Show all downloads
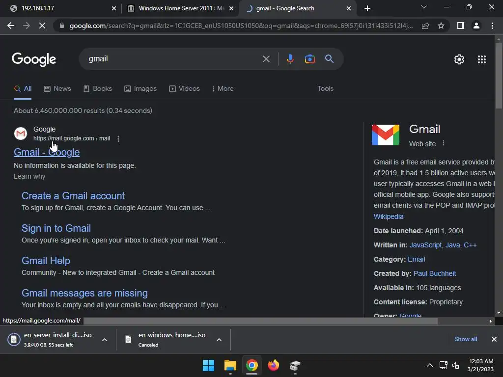Viewport: 503px width, 377px height. (466, 339)
